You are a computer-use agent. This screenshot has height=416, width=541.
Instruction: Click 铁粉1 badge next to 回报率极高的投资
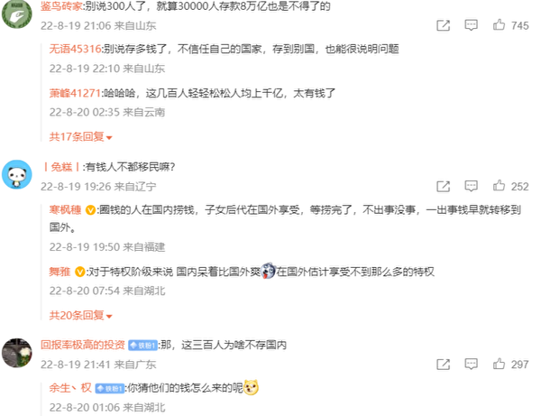pyautogui.click(x=142, y=346)
